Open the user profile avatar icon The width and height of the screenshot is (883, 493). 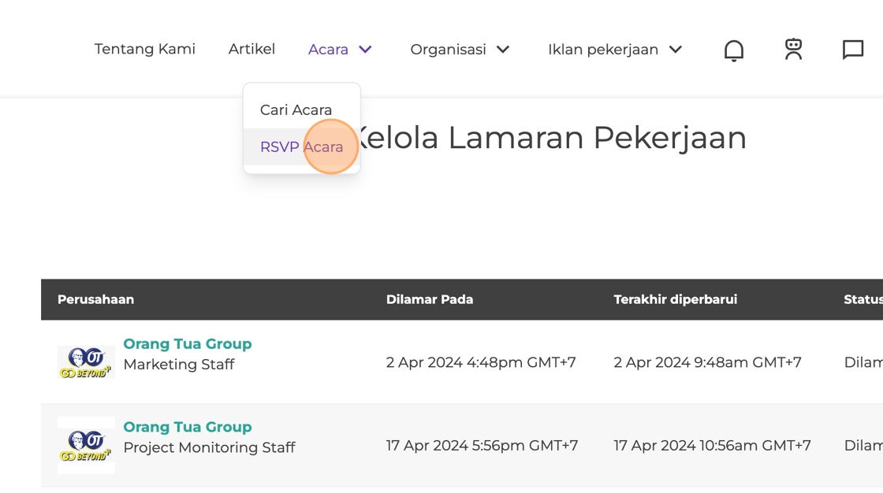[793, 49]
